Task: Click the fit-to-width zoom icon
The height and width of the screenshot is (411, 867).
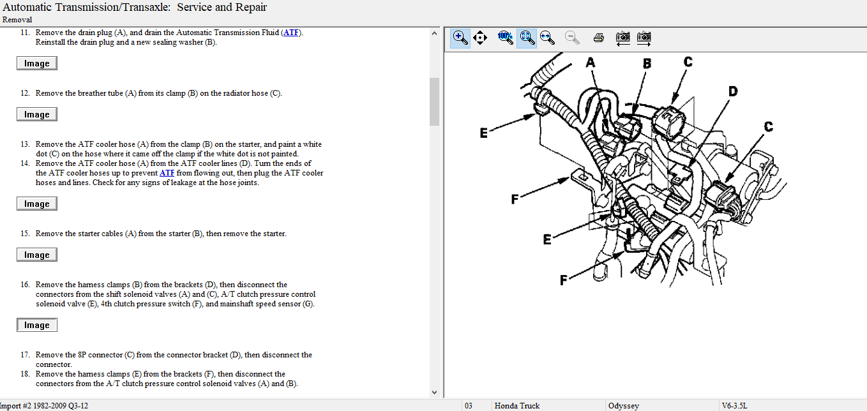Action: pos(547,38)
